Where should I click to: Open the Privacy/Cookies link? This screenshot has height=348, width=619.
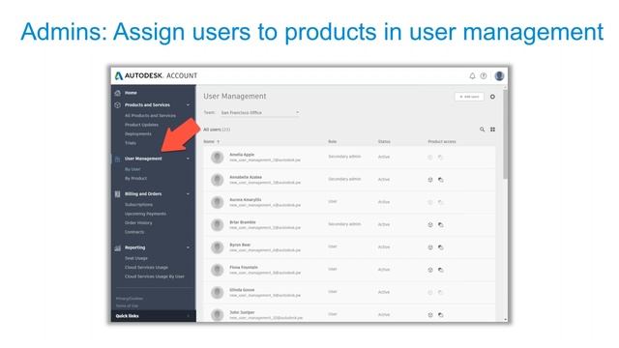130,299
